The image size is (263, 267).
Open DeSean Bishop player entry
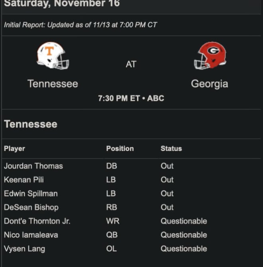[31, 207]
